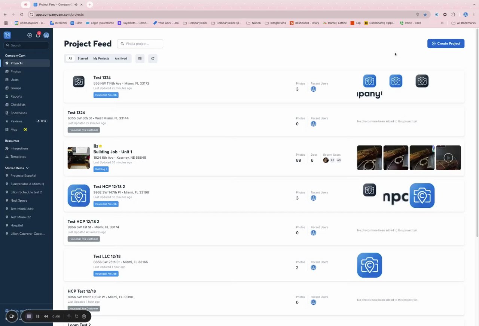Click the CompanyCam logo in the sidebar
The image size is (479, 326).
pos(7,35)
